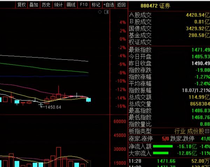
Task: Click the diamond marker icon above chart
Action: pos(100,12)
